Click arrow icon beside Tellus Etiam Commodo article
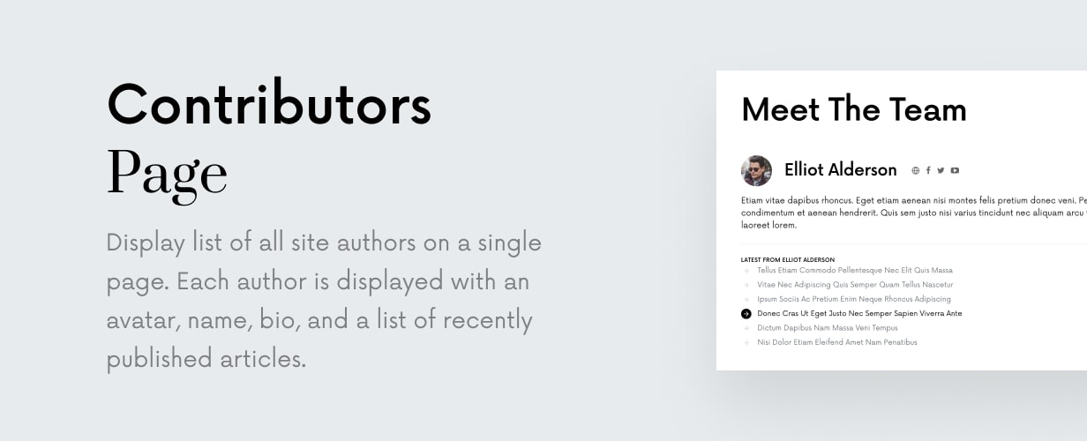Viewport: 1087px width, 441px height. 746,271
